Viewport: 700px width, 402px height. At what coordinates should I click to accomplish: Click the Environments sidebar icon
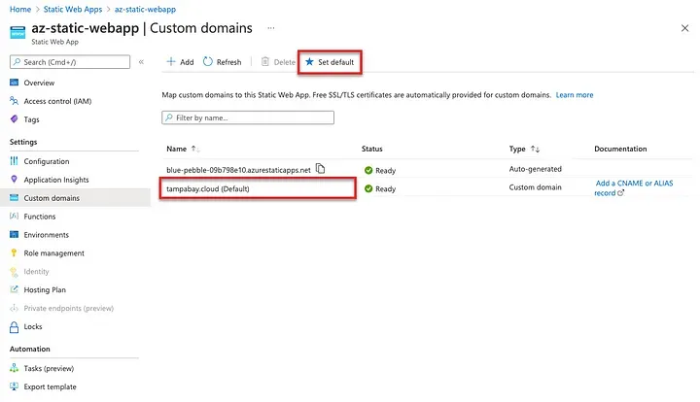click(x=15, y=234)
